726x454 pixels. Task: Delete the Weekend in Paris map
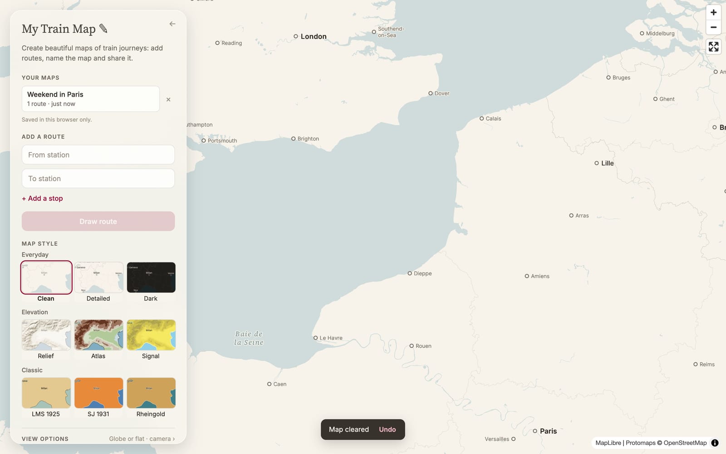(168, 99)
